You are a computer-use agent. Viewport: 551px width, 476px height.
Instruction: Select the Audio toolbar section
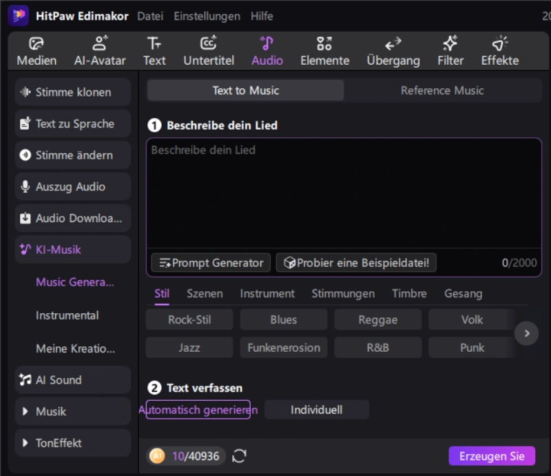pos(267,52)
